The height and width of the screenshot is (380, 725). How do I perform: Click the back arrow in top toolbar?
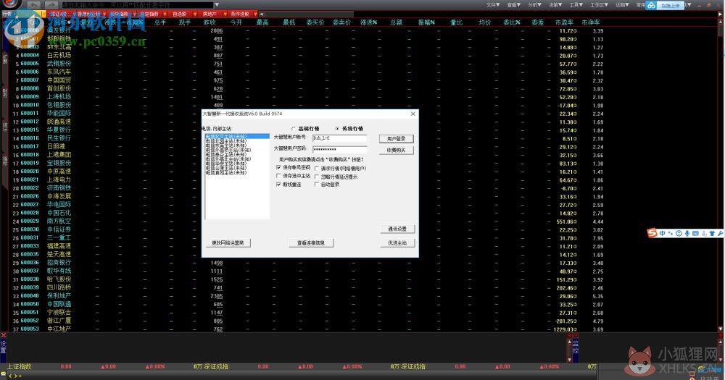35,4
